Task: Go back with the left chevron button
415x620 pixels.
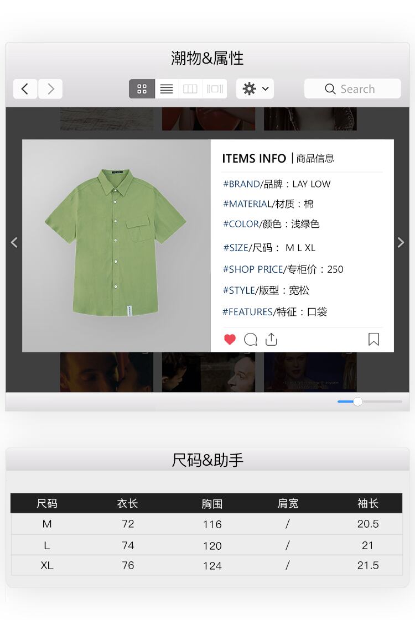Action: click(x=25, y=88)
